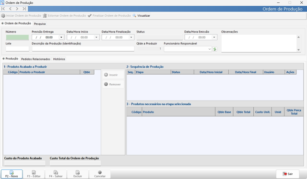Click the Lote input field
The image size is (307, 179).
[17, 49]
